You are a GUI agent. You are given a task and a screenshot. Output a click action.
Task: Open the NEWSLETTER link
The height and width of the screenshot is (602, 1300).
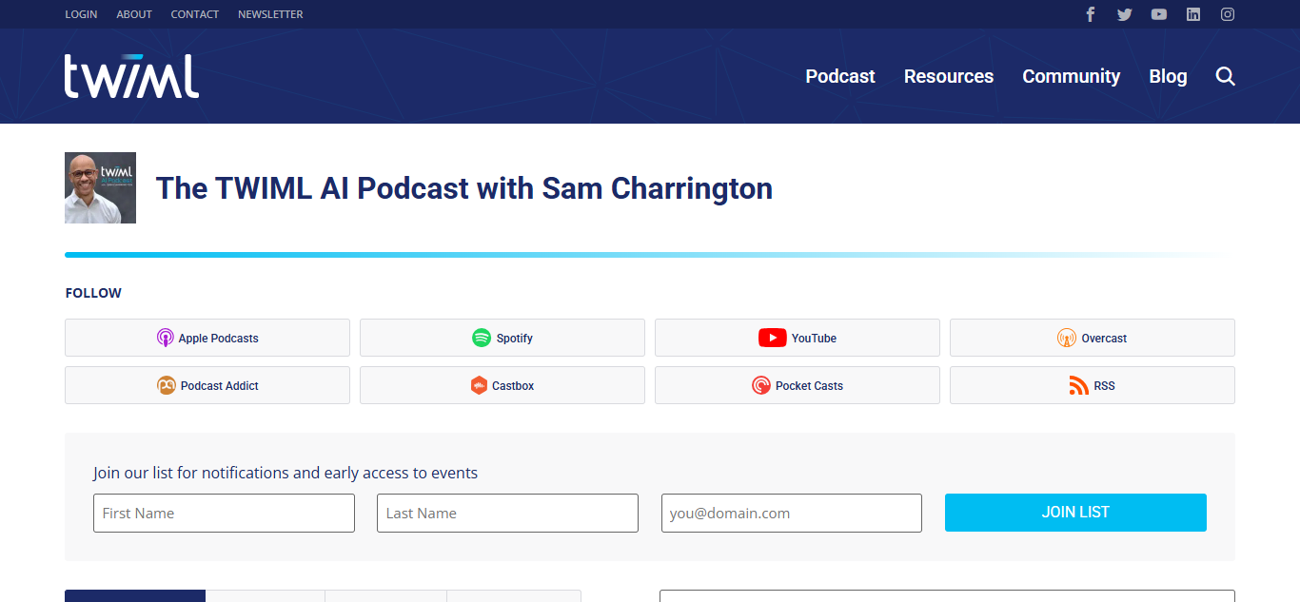pyautogui.click(x=270, y=14)
